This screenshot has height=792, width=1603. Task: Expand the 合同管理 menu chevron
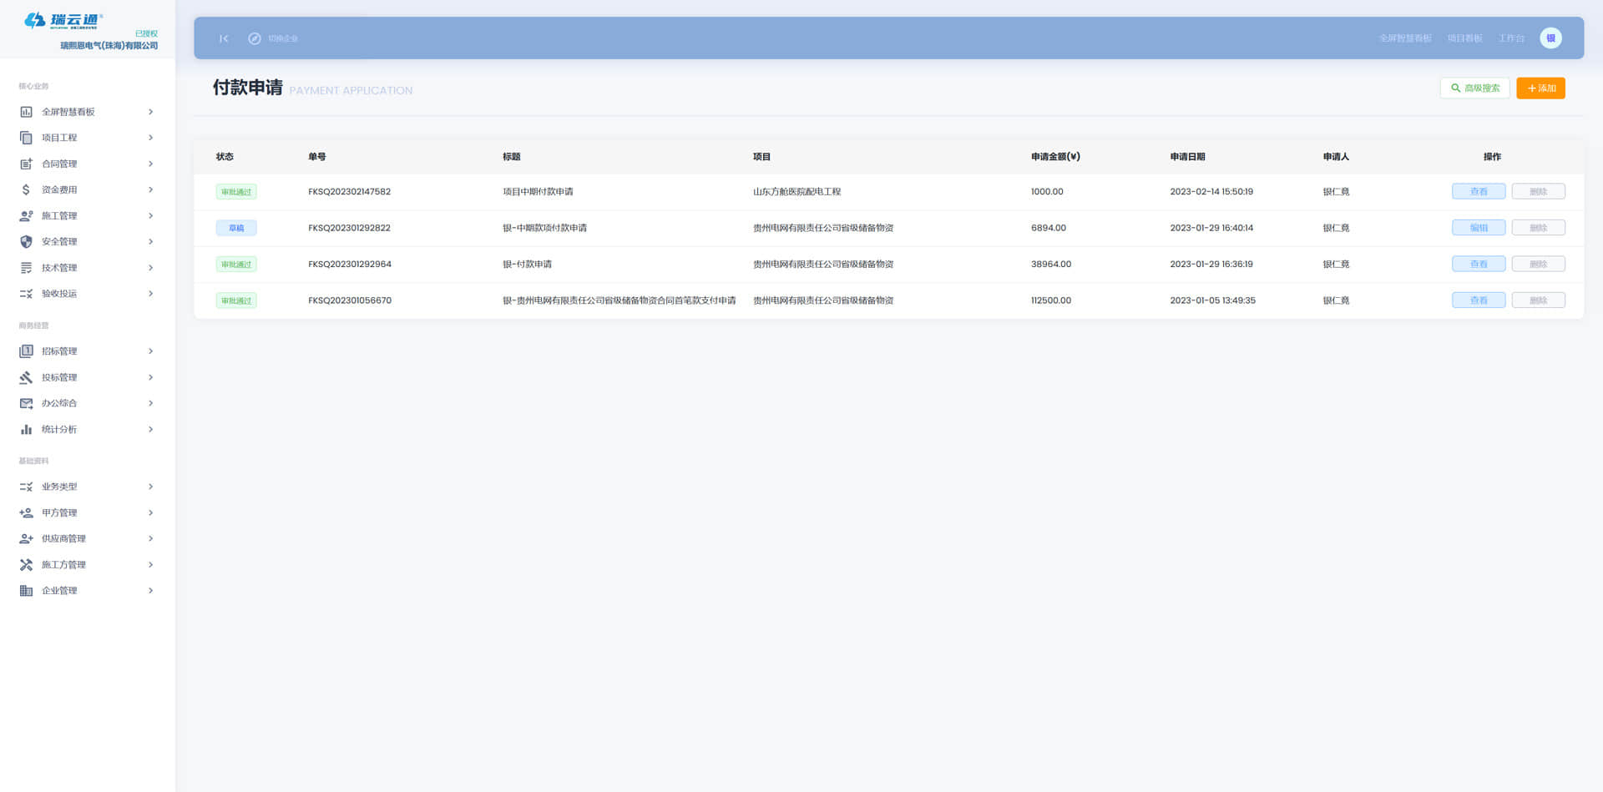(x=150, y=164)
